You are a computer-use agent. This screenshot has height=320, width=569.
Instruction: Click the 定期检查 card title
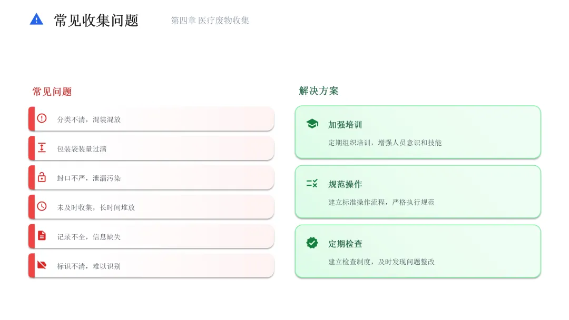coord(345,244)
